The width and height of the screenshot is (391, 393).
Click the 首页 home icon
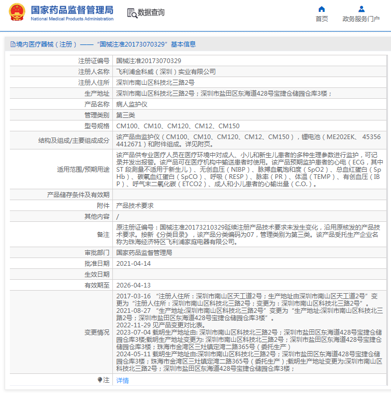pos(322,9)
